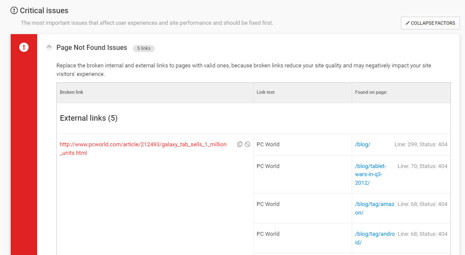Copy the broken pcworld link URL

pos(240,145)
